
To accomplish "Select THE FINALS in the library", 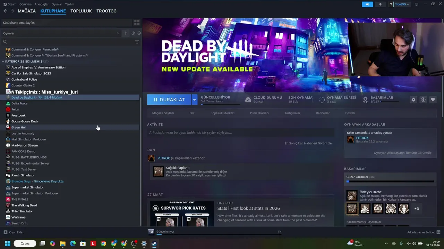I will (70, 199).
